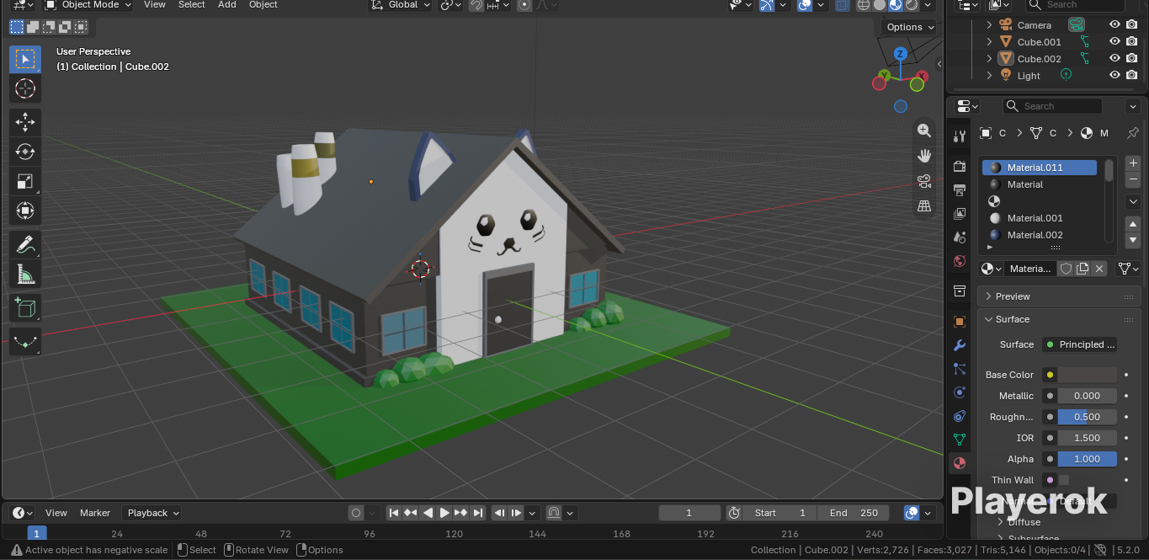Open the World properties tab

coord(959,261)
